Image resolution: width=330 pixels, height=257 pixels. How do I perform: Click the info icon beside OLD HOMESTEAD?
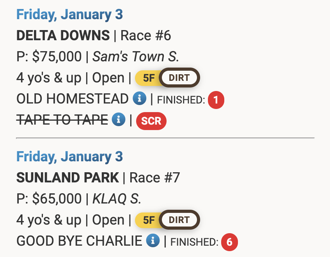pyautogui.click(x=140, y=99)
